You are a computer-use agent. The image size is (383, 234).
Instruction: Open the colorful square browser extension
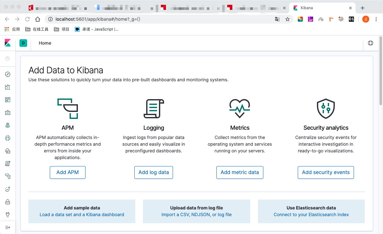(300, 19)
